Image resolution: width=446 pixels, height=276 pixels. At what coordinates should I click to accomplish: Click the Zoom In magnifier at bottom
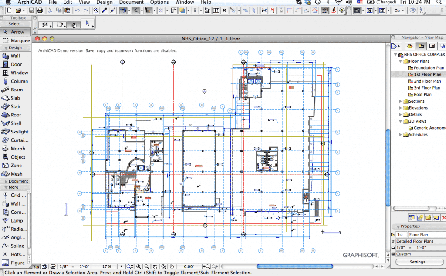pyautogui.click(x=139, y=266)
